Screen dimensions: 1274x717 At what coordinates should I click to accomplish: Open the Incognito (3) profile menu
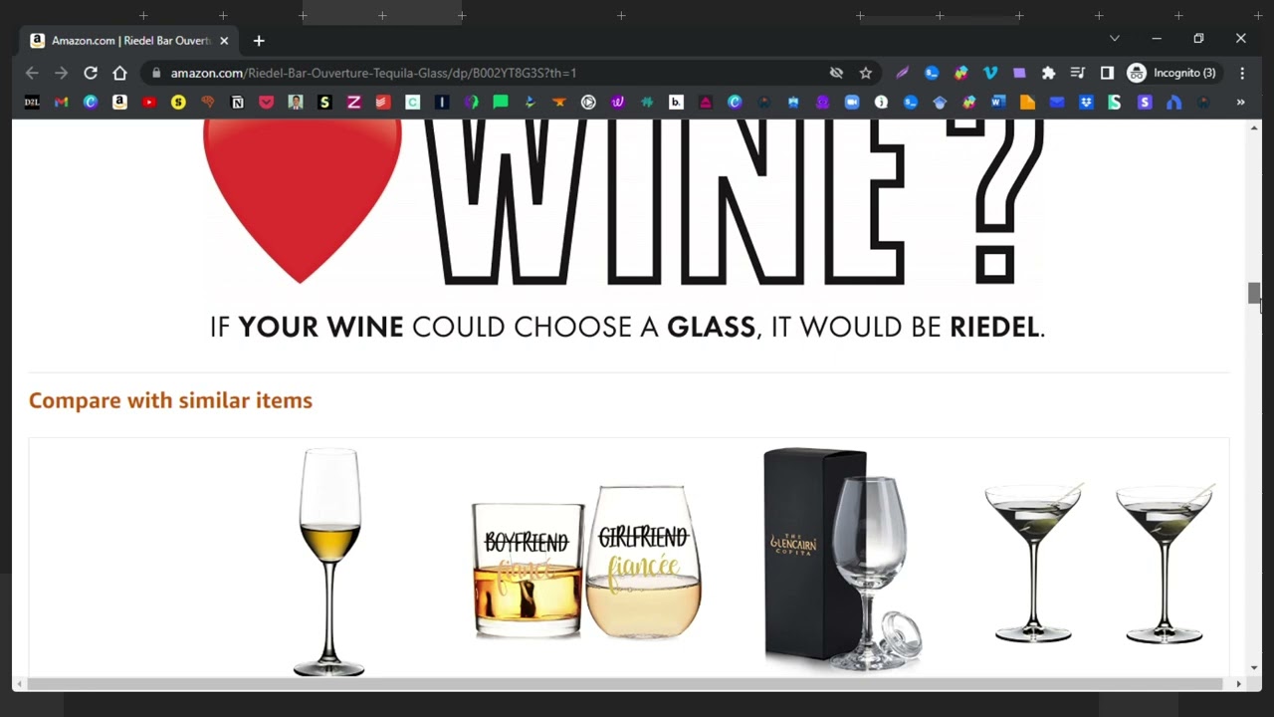[1171, 73]
